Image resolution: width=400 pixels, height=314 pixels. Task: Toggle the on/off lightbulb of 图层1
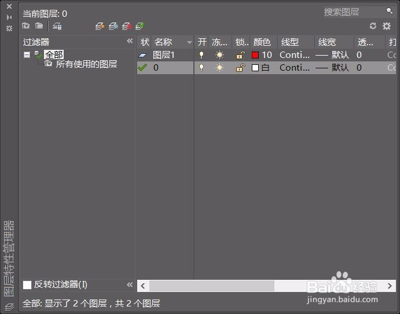[x=201, y=55]
